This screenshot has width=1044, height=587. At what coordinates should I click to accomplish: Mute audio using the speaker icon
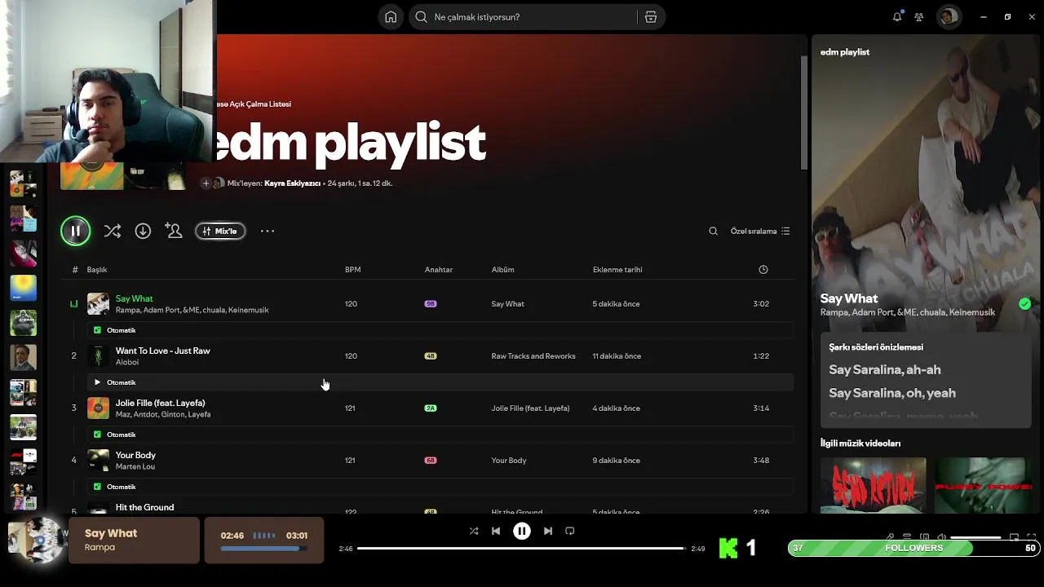(942, 537)
